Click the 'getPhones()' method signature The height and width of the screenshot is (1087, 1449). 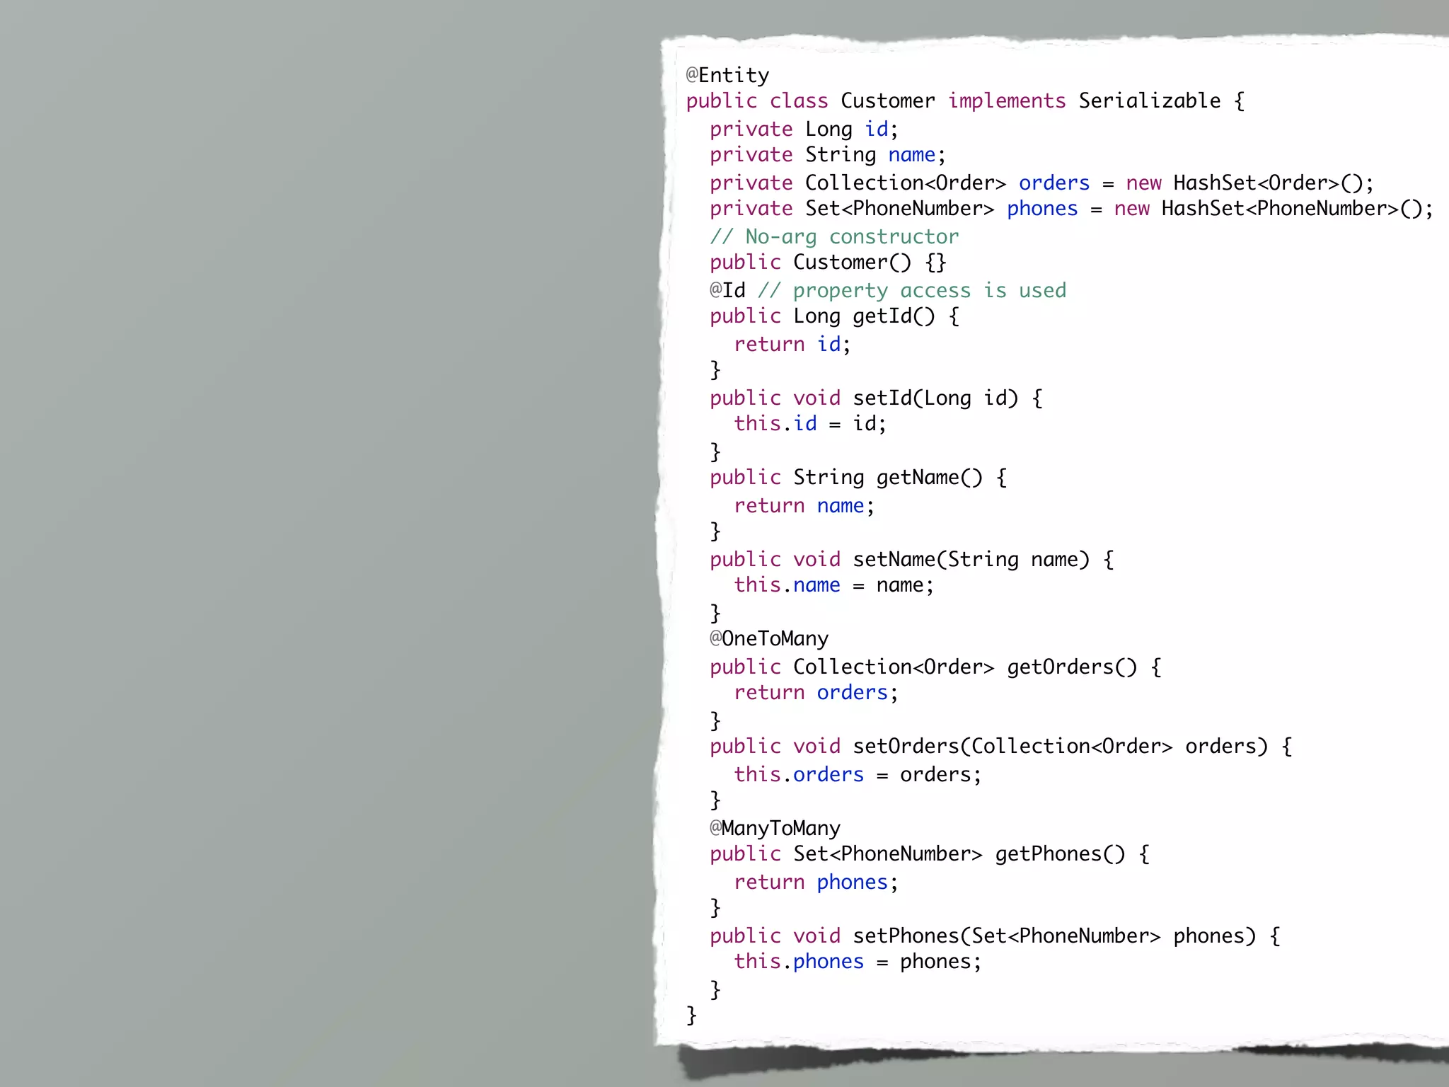pyautogui.click(x=930, y=854)
